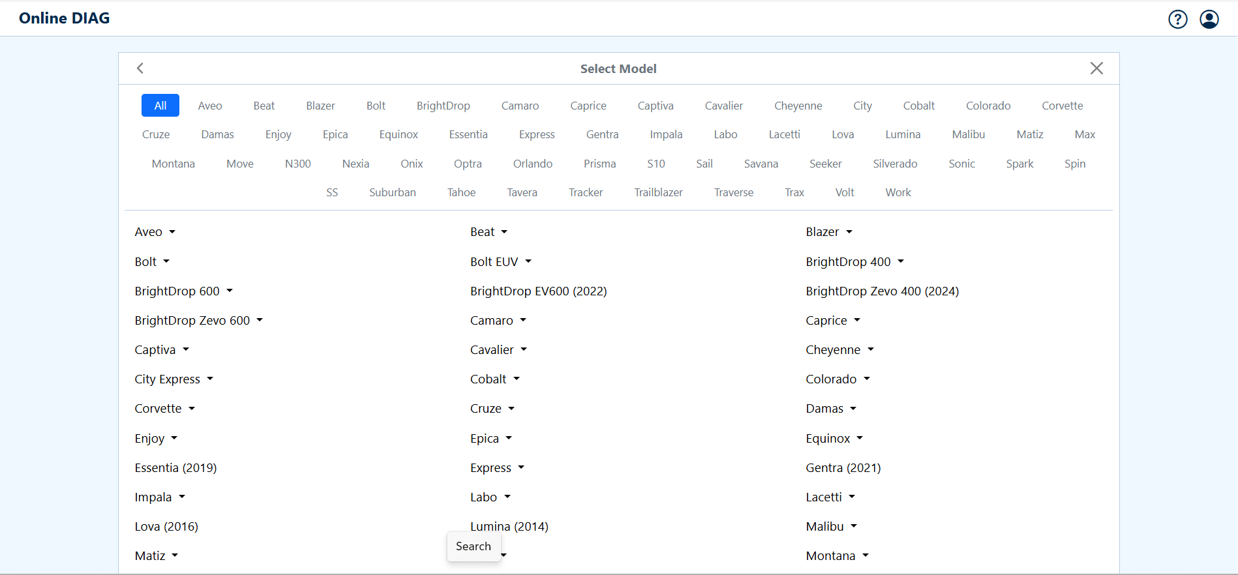Screen dimensions: 1238x575
Task: Expand the Caprice model list dropdown
Action: (x=834, y=320)
